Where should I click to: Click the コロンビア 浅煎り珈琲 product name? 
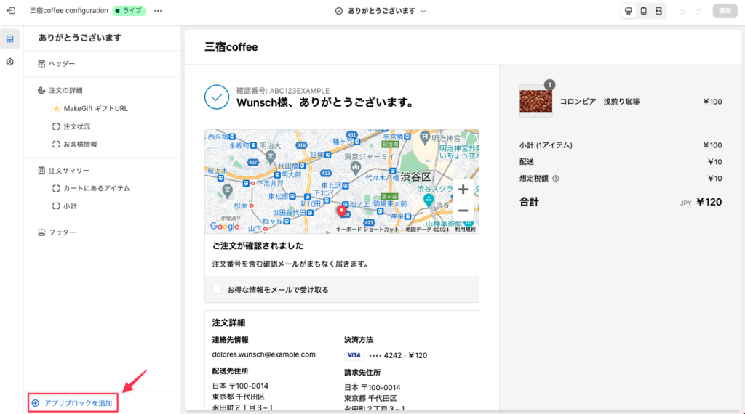pos(599,102)
